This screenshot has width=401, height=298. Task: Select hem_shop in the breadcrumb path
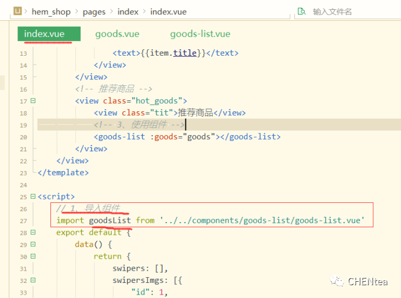click(51, 12)
